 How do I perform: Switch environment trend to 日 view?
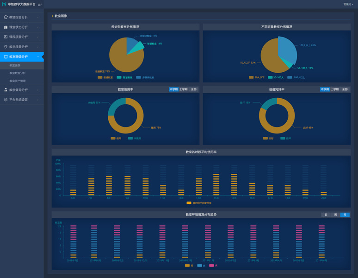pos(326,215)
